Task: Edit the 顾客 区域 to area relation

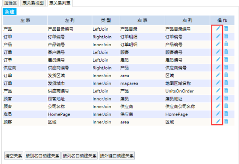Action: 218,121
